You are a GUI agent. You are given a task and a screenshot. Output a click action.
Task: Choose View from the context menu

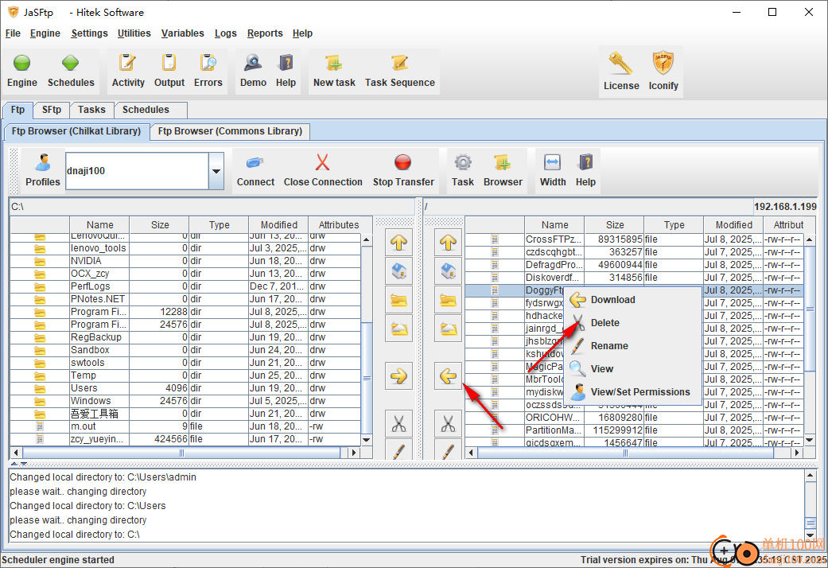click(x=632, y=369)
